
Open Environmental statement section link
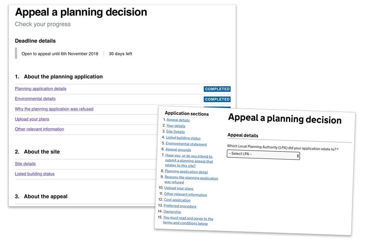point(186,144)
